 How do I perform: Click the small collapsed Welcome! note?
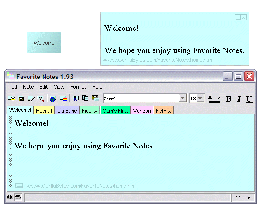(44, 42)
